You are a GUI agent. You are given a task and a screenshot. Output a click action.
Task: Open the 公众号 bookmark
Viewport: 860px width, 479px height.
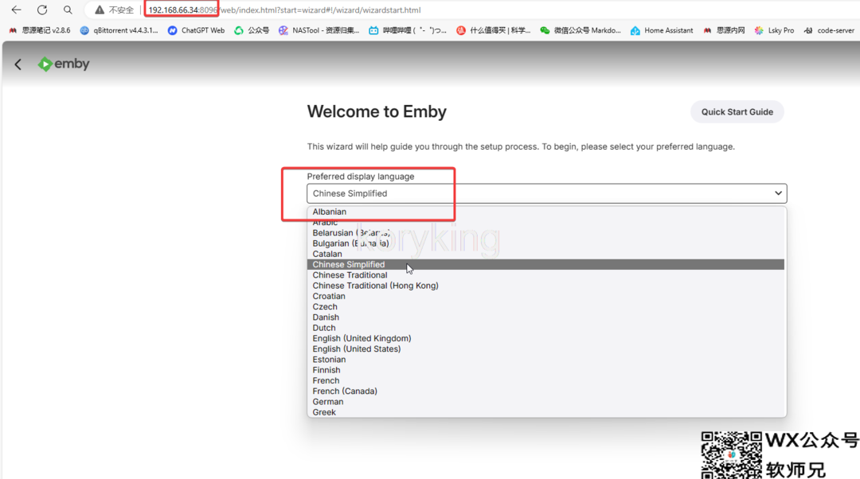(x=252, y=31)
